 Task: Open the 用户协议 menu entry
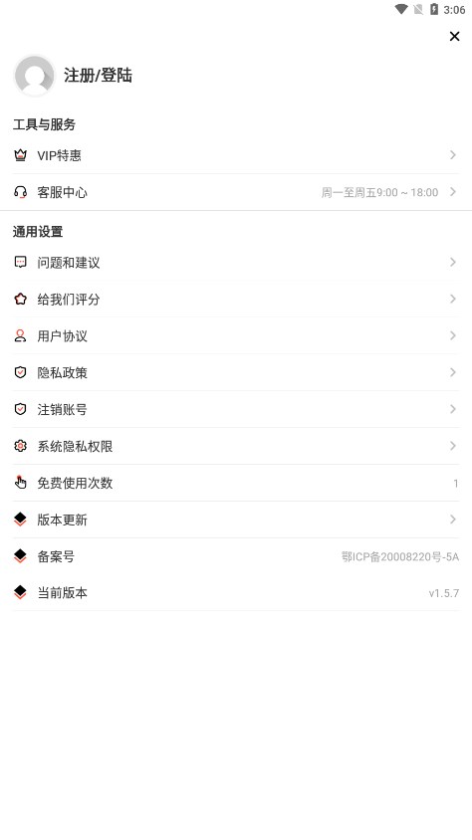pos(236,335)
